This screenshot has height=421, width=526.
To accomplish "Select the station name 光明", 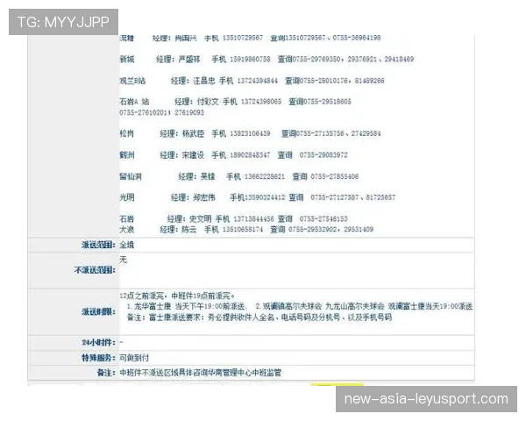I will click(x=127, y=197).
